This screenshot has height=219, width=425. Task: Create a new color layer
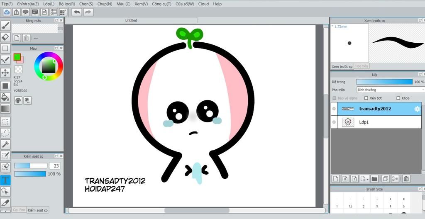pos(336,179)
